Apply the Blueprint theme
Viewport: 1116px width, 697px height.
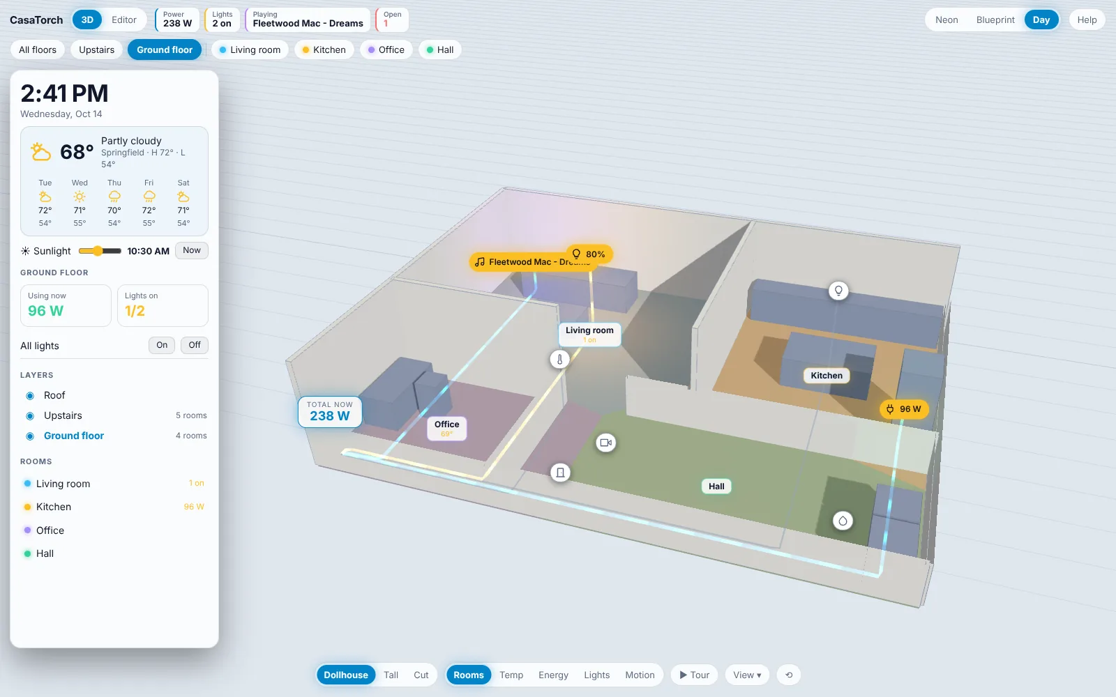pos(995,20)
